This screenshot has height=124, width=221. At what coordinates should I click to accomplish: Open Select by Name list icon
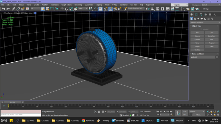click(47, 9)
